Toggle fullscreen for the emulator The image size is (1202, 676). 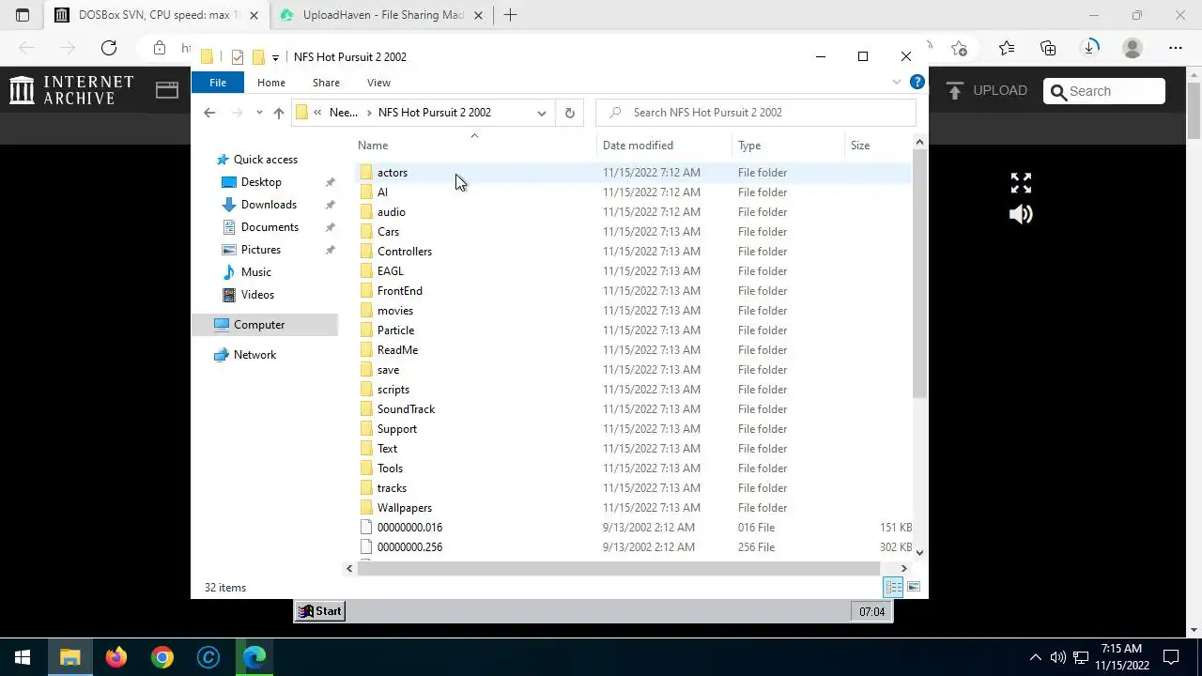(1021, 183)
